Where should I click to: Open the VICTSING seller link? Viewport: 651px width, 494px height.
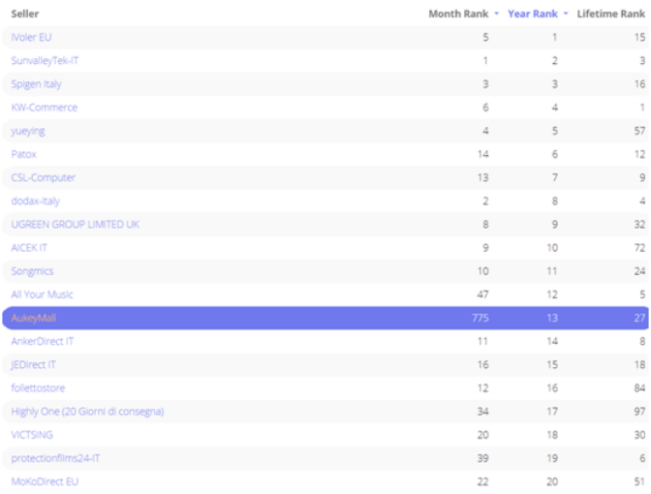pos(32,435)
